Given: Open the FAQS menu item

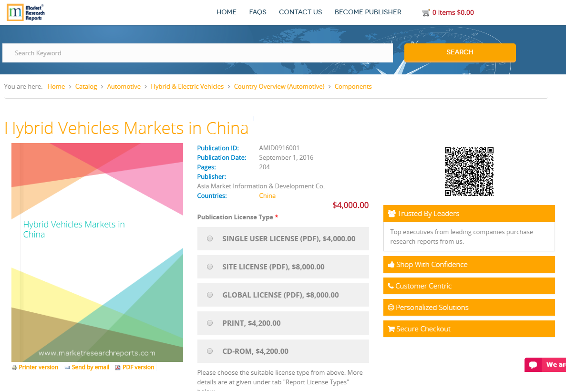Looking at the screenshot, I should pos(258,12).
